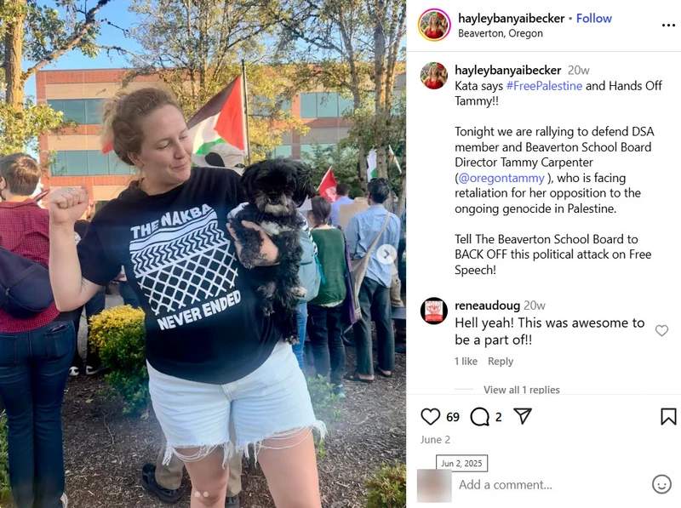This screenshot has height=508, width=681.
Task: Open the Beaverton, Oregon location link
Action: click(501, 33)
